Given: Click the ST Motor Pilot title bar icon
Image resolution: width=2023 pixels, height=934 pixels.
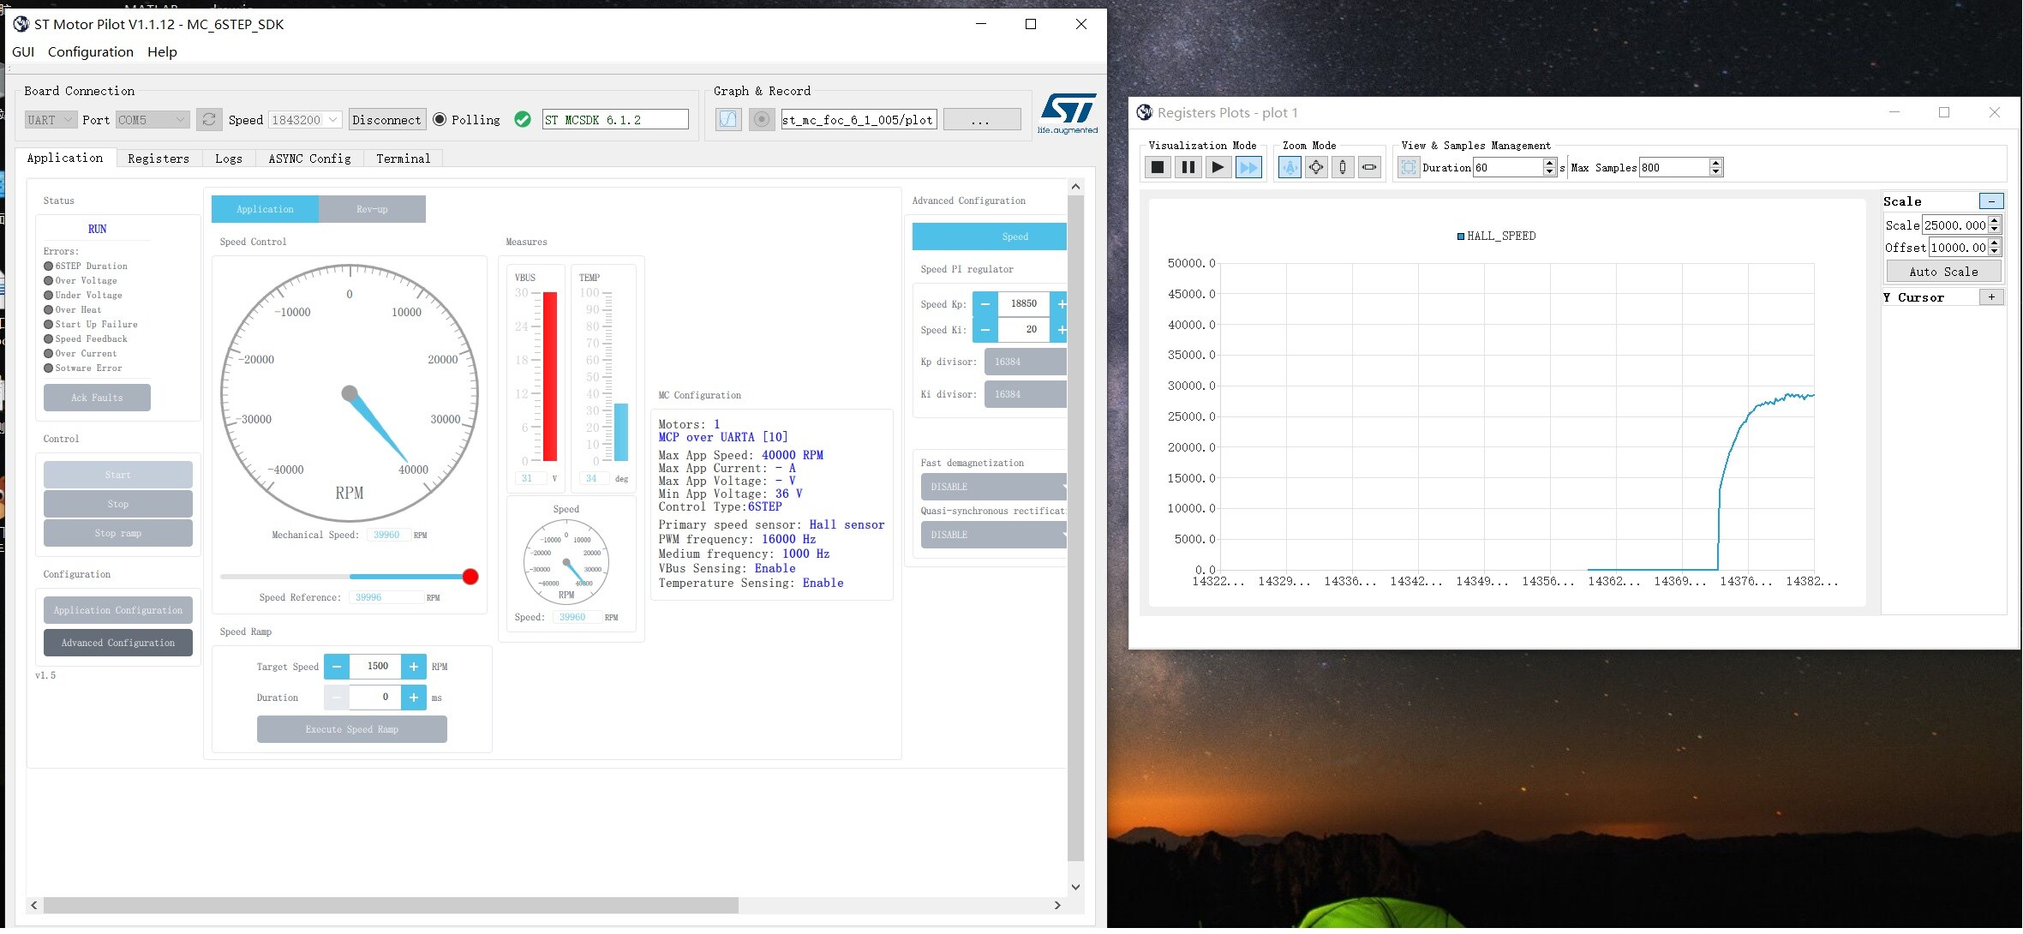Looking at the screenshot, I should (x=21, y=24).
